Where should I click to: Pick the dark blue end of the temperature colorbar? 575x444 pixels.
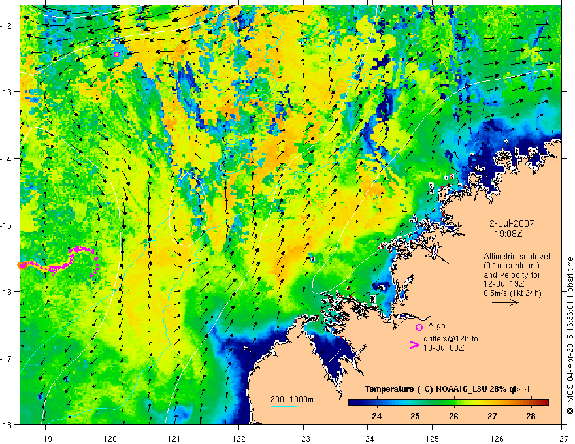[x=353, y=402]
